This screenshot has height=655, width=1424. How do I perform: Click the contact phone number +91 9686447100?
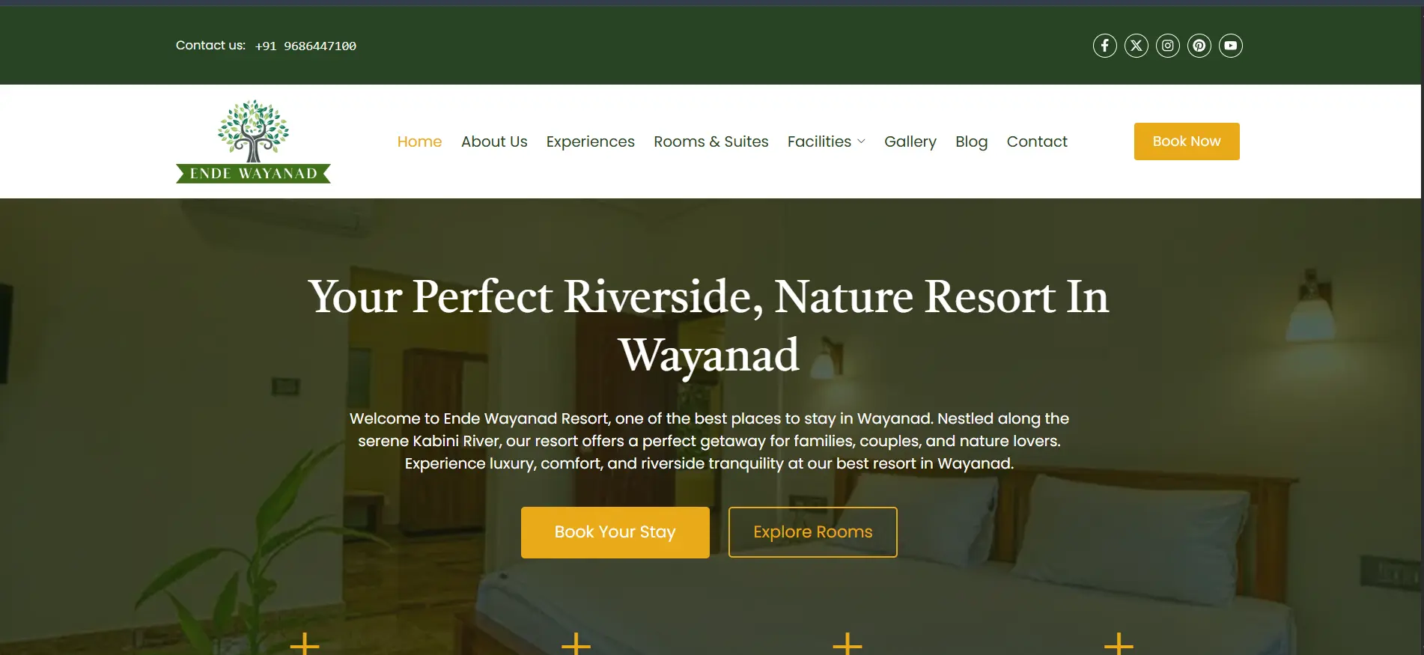pyautogui.click(x=305, y=46)
